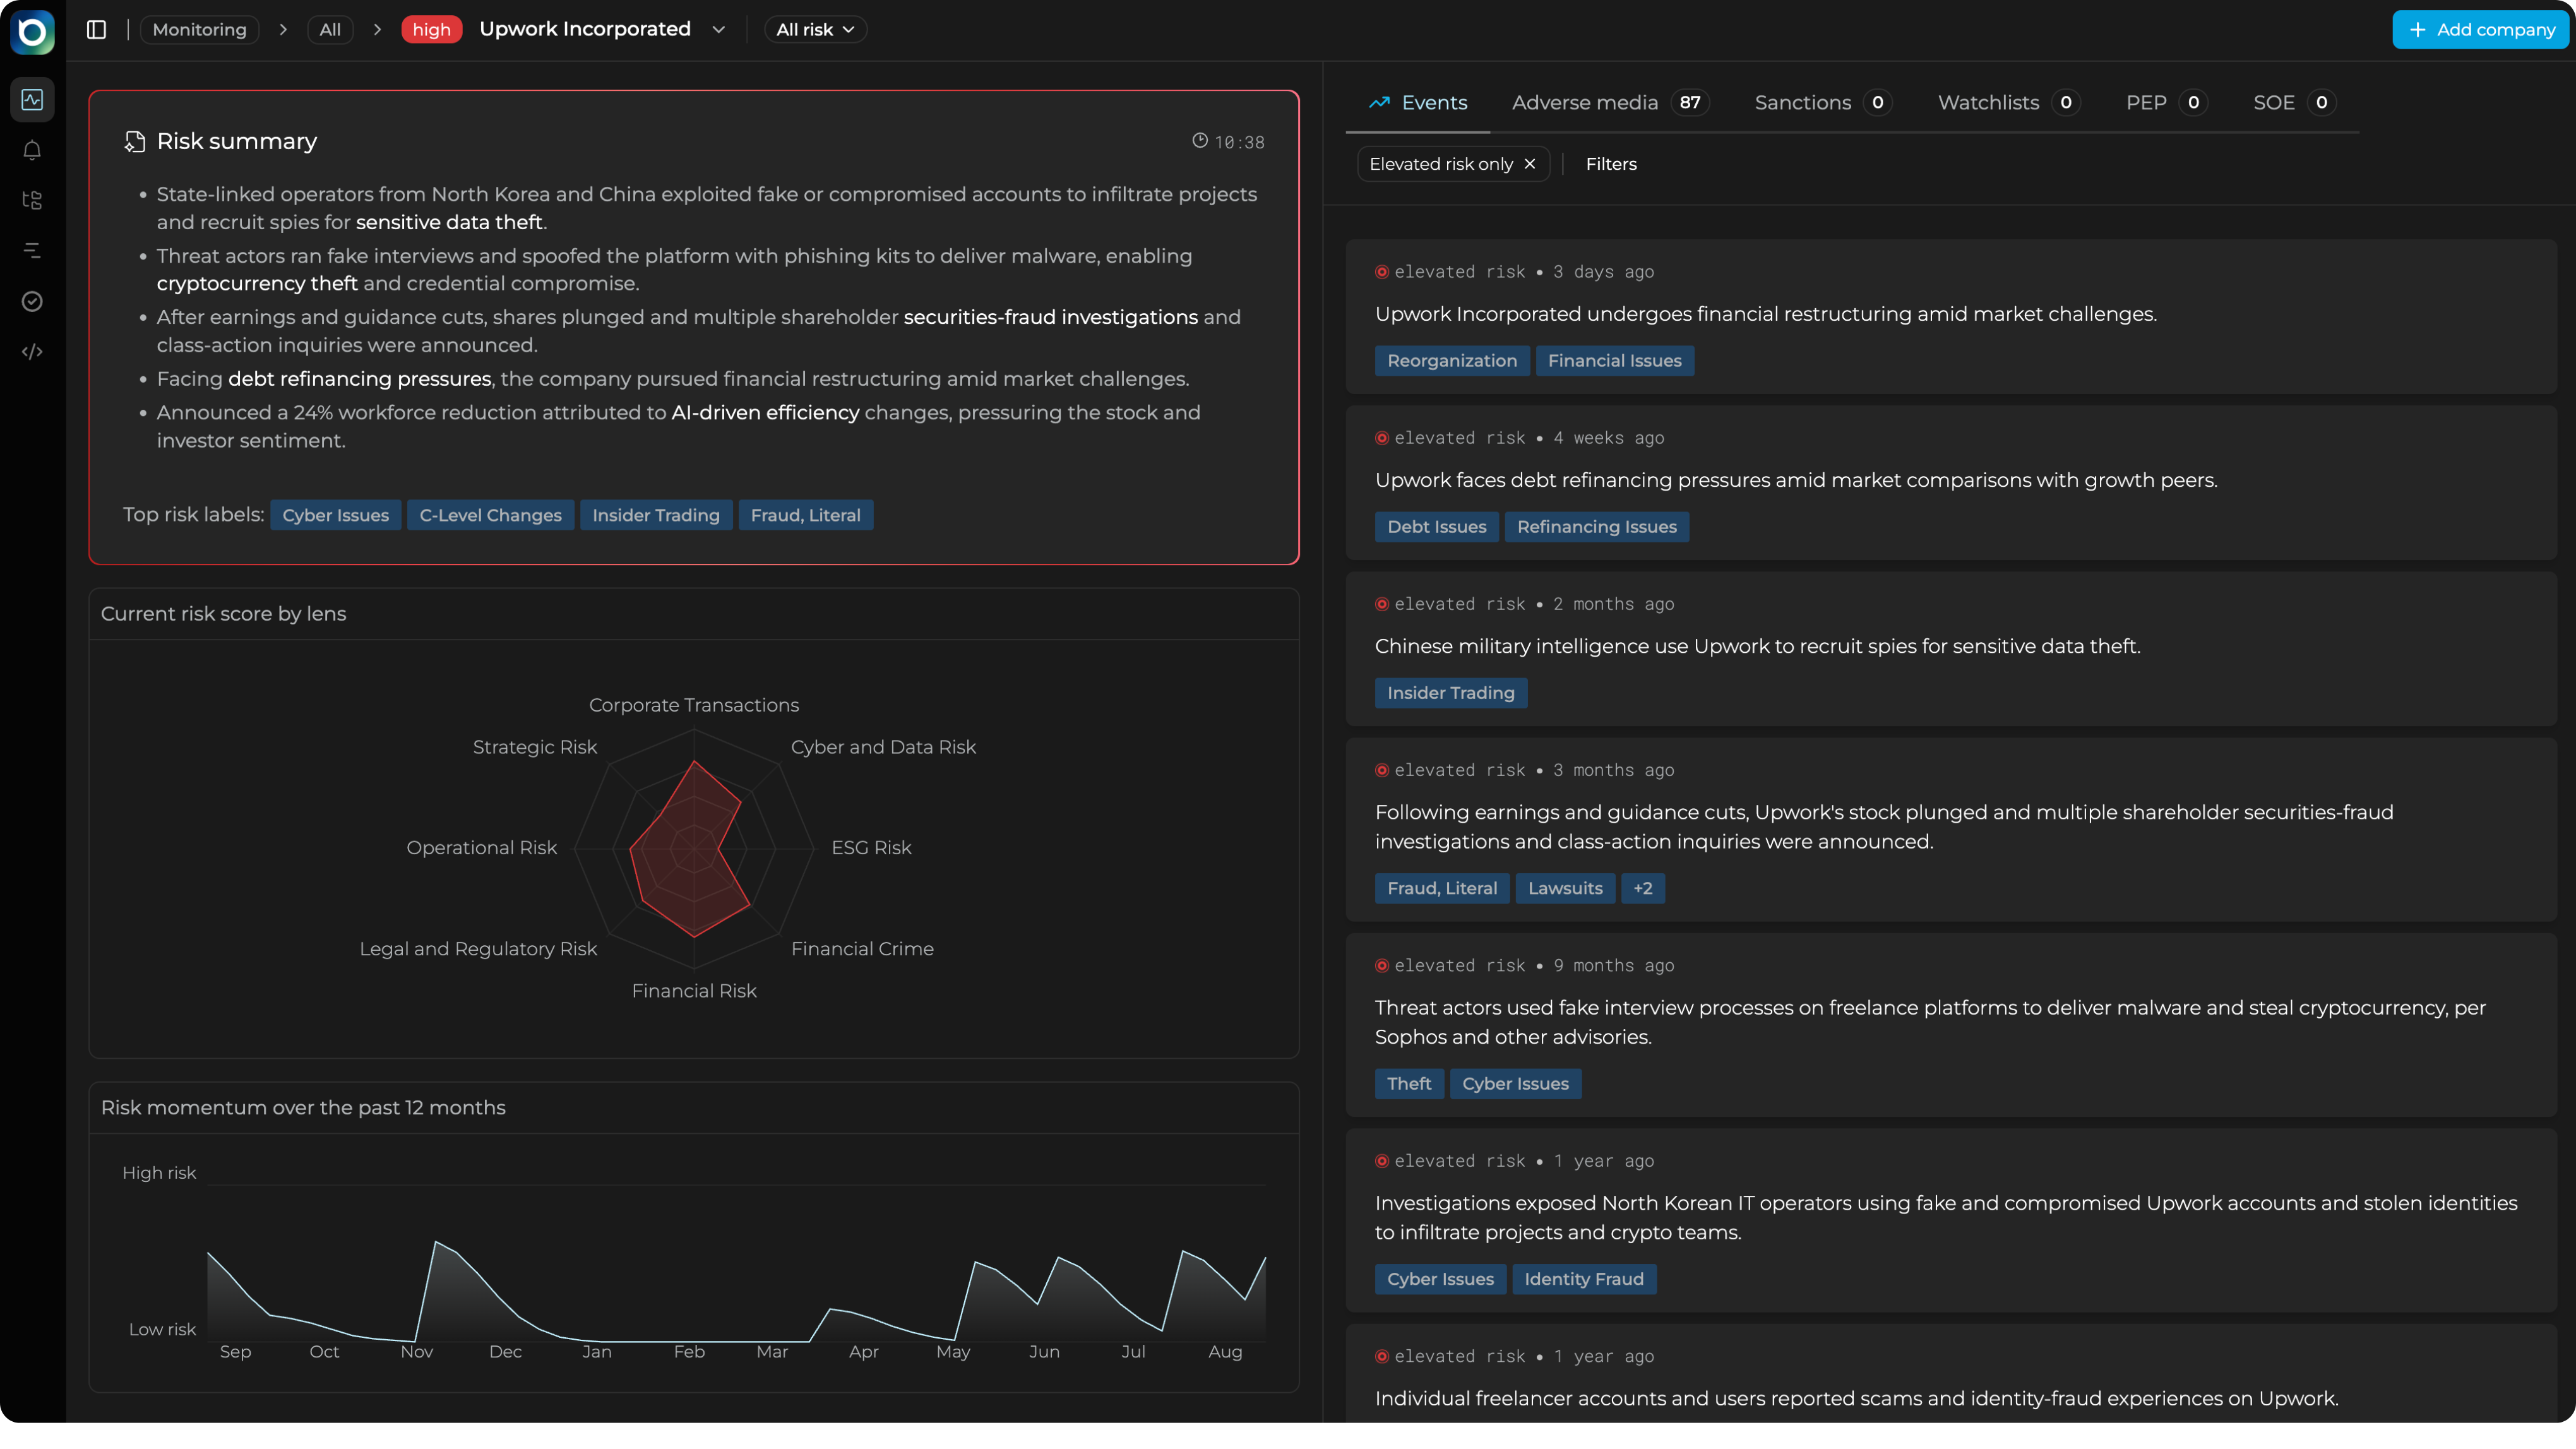The image size is (2576, 1449).
Task: Click the Adverse media 87 count badge
Action: point(1690,103)
